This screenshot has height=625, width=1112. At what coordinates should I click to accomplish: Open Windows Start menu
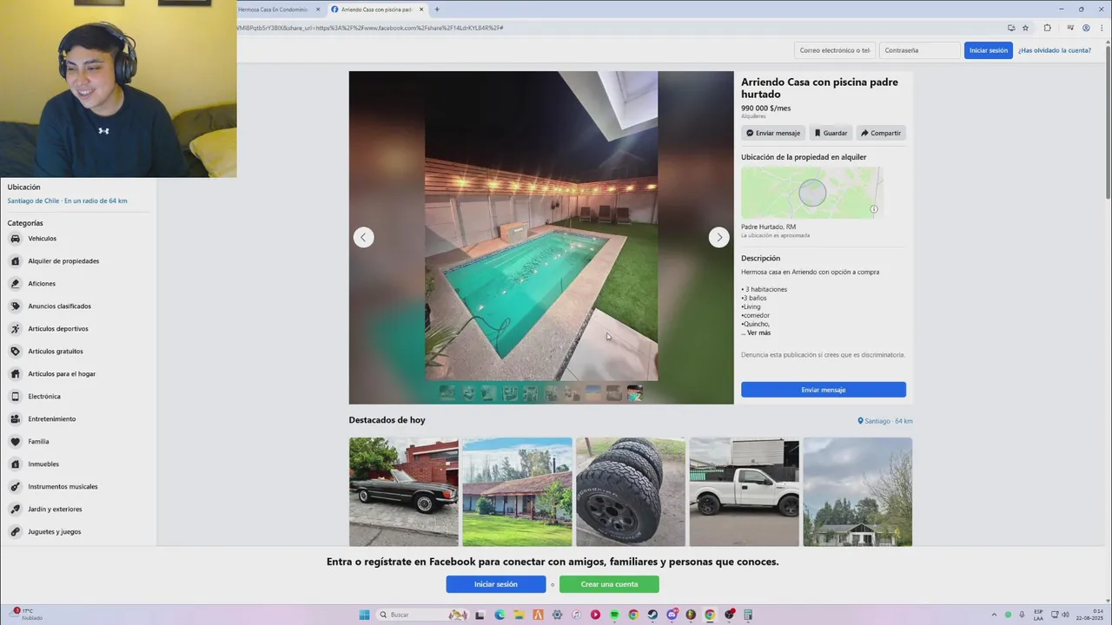[364, 615]
